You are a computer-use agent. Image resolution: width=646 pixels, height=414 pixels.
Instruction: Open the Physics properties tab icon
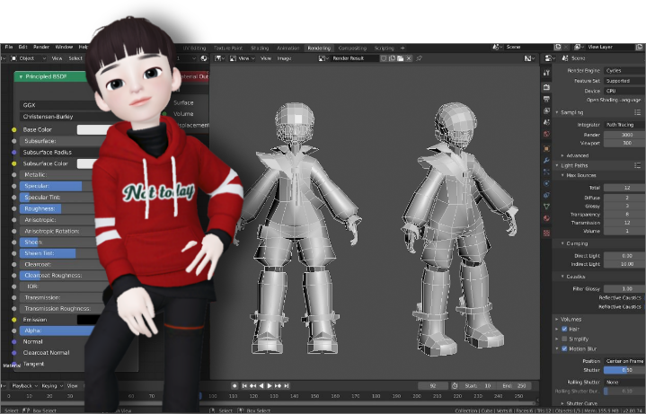(546, 183)
